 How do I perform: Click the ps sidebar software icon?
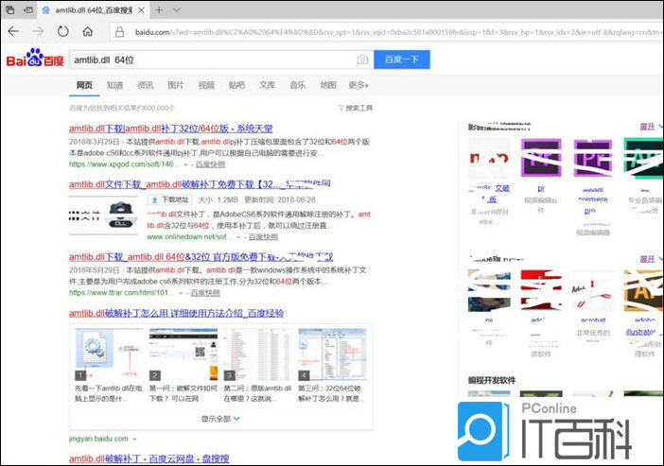[x=489, y=290]
